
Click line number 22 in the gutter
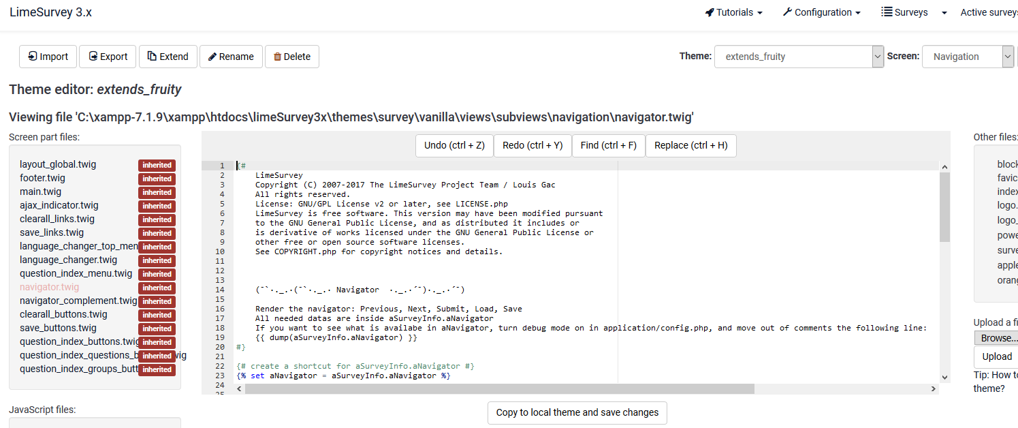(x=221, y=366)
